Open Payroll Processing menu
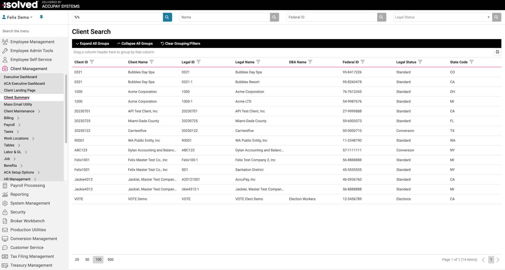The image size is (505, 270). (x=28, y=185)
